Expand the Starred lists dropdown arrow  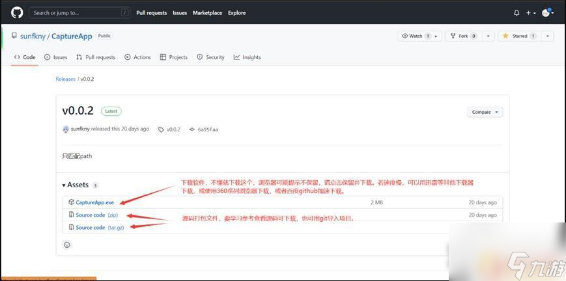[548, 36]
